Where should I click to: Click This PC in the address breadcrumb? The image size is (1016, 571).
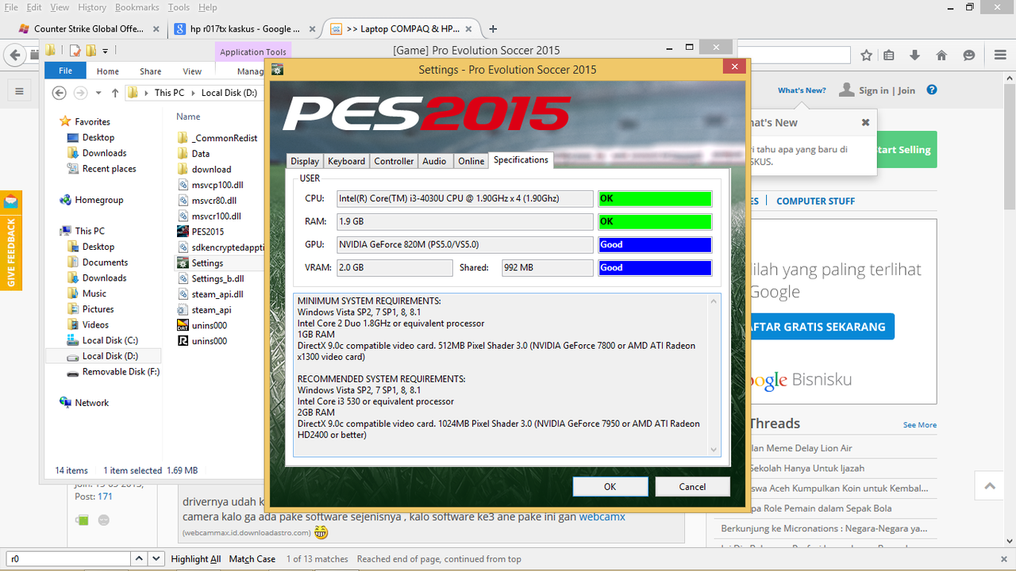tap(168, 93)
